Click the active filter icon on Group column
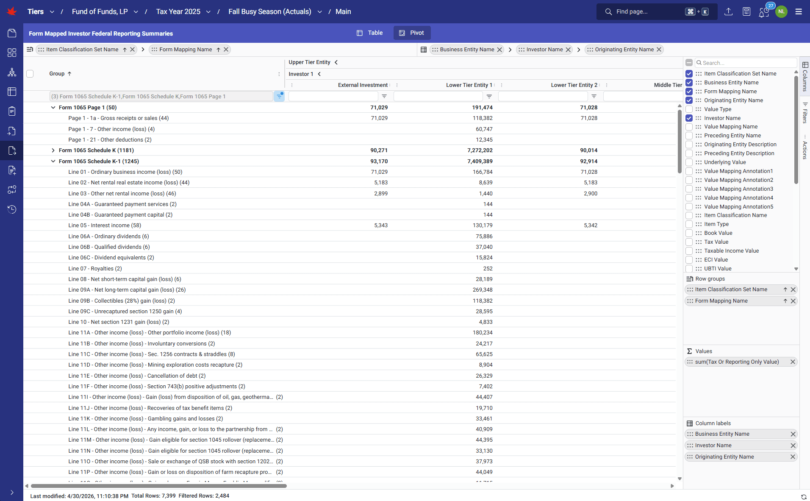Screen dimensions: 810x501 click(279, 96)
